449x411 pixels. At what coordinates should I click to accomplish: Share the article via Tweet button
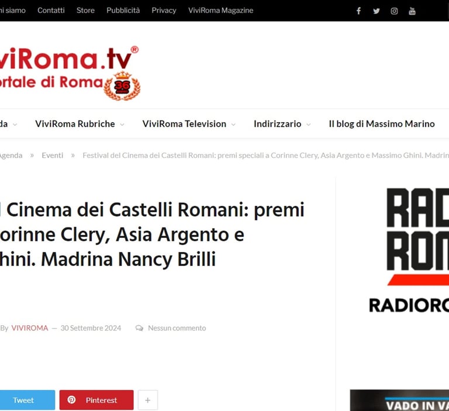pos(27,400)
